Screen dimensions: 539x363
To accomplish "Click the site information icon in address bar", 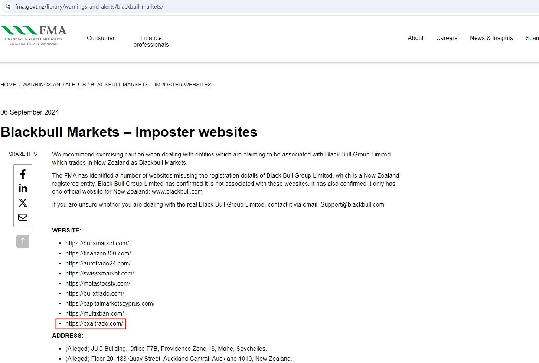I will click(x=8, y=7).
